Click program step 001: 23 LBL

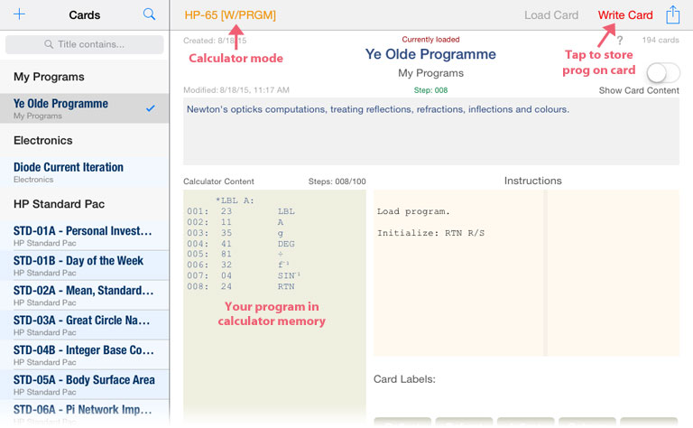click(241, 211)
